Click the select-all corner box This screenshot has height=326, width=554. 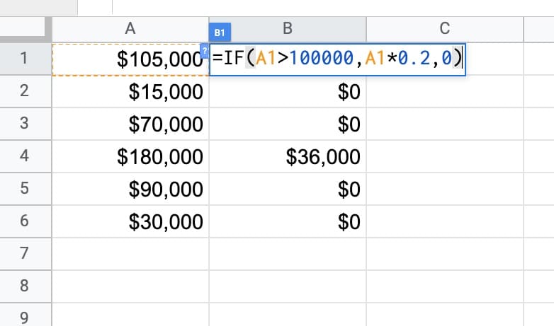click(26, 28)
